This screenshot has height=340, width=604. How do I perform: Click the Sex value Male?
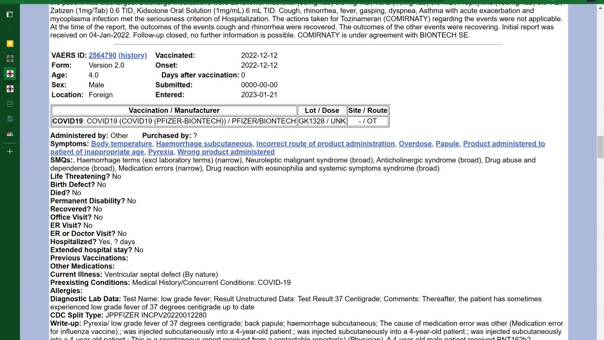coord(97,85)
